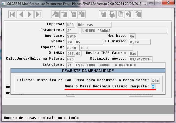
Task: Click the REAJUSTE DA MENSALIDADE title bar
Action: pyautogui.click(x=88, y=71)
